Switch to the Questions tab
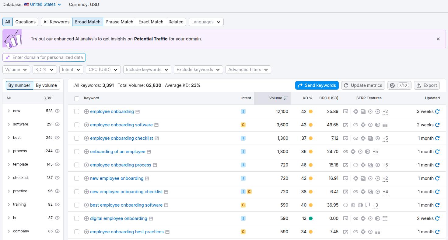 [25, 22]
